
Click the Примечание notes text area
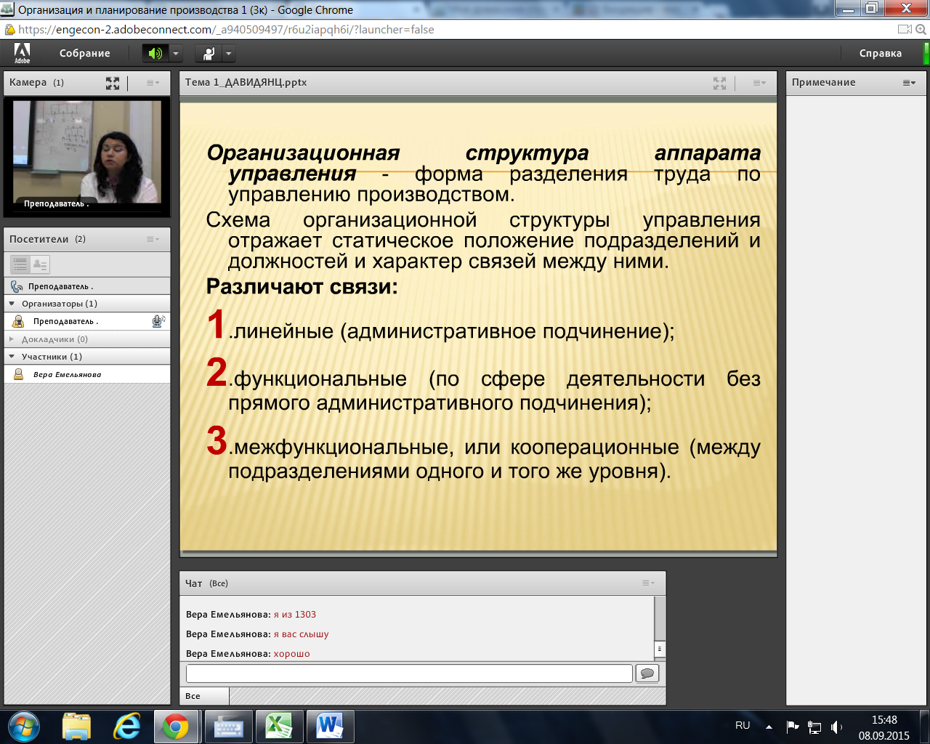[x=856, y=400]
